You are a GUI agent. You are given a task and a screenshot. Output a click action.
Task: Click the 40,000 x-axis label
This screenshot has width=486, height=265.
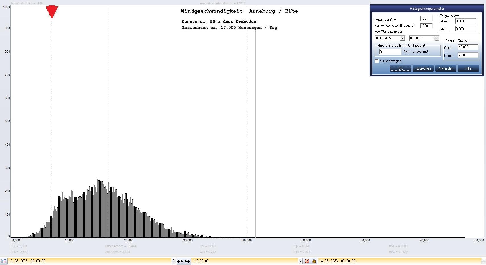(247, 241)
